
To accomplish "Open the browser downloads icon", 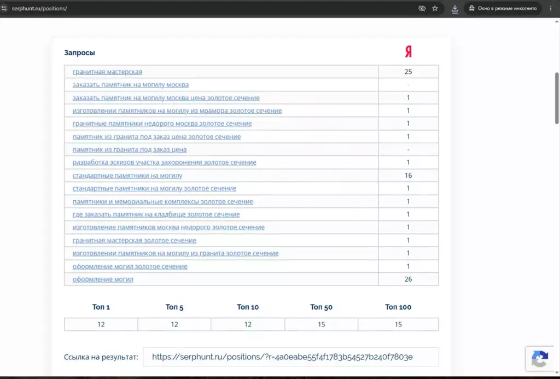I will coord(454,9).
